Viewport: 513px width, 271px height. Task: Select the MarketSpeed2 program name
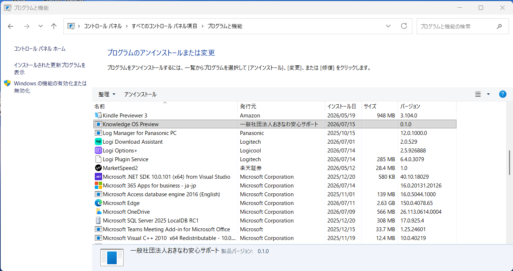point(120,168)
